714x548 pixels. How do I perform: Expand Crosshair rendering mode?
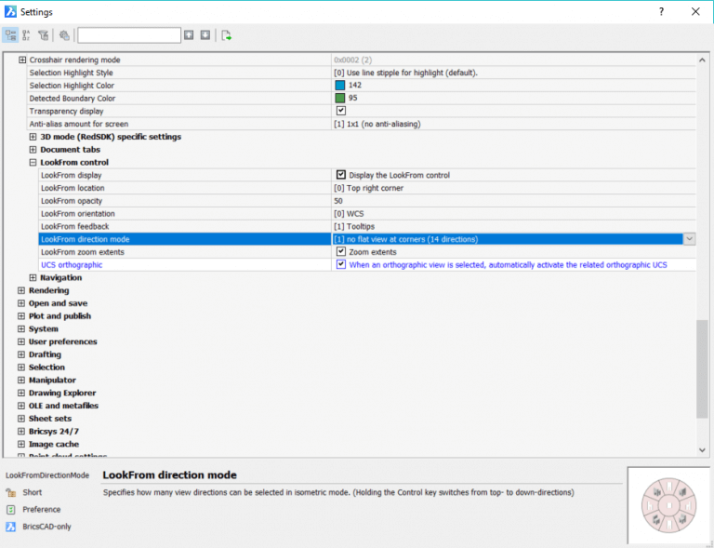coord(22,60)
